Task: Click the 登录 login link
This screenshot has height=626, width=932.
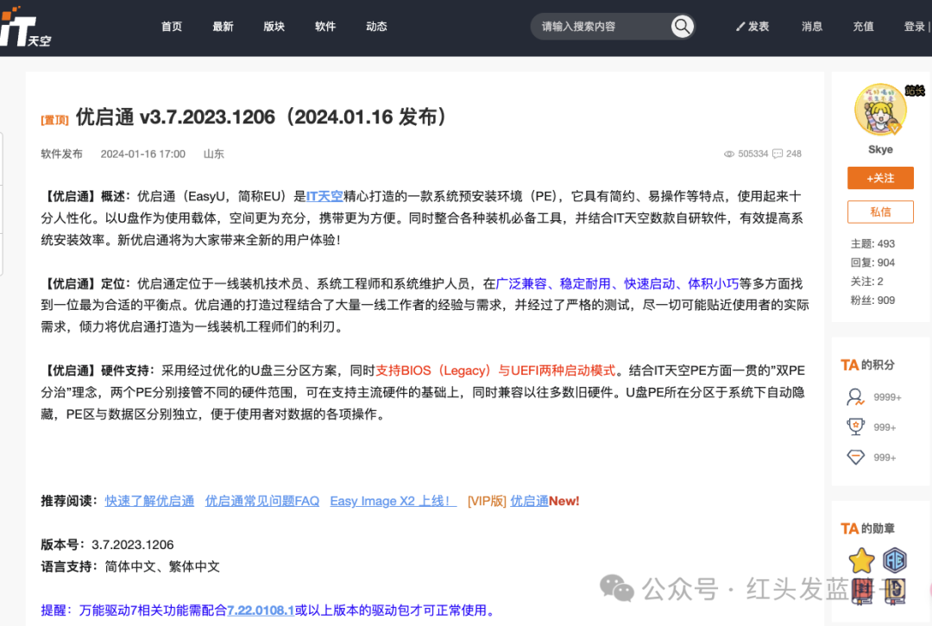Action: [914, 27]
